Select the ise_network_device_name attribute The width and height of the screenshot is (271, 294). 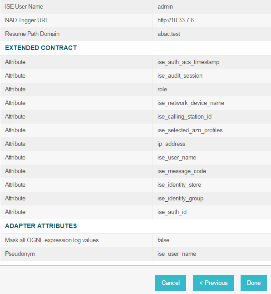tap(191, 103)
